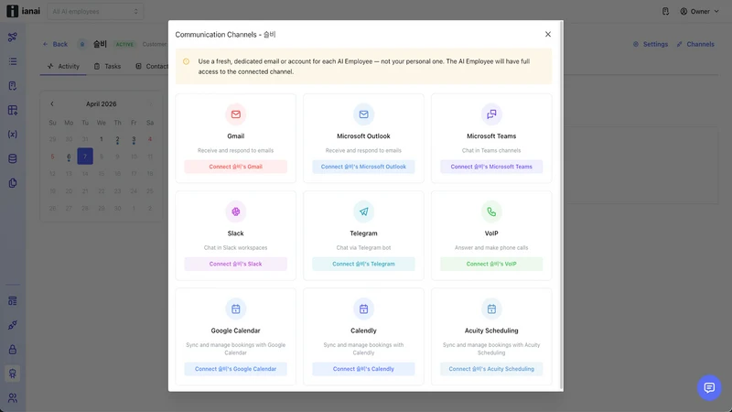732x412 pixels.
Task: Close the Communication Channels dialog
Action: coord(548,34)
